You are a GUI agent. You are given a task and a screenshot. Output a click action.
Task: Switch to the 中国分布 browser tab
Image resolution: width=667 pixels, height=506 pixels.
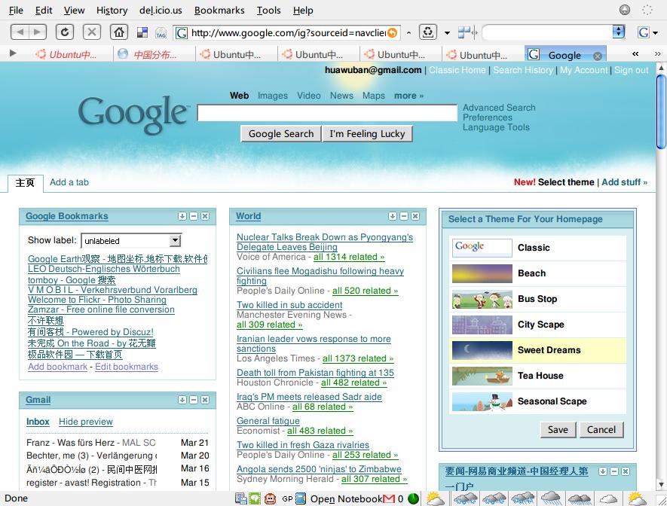[x=154, y=55]
